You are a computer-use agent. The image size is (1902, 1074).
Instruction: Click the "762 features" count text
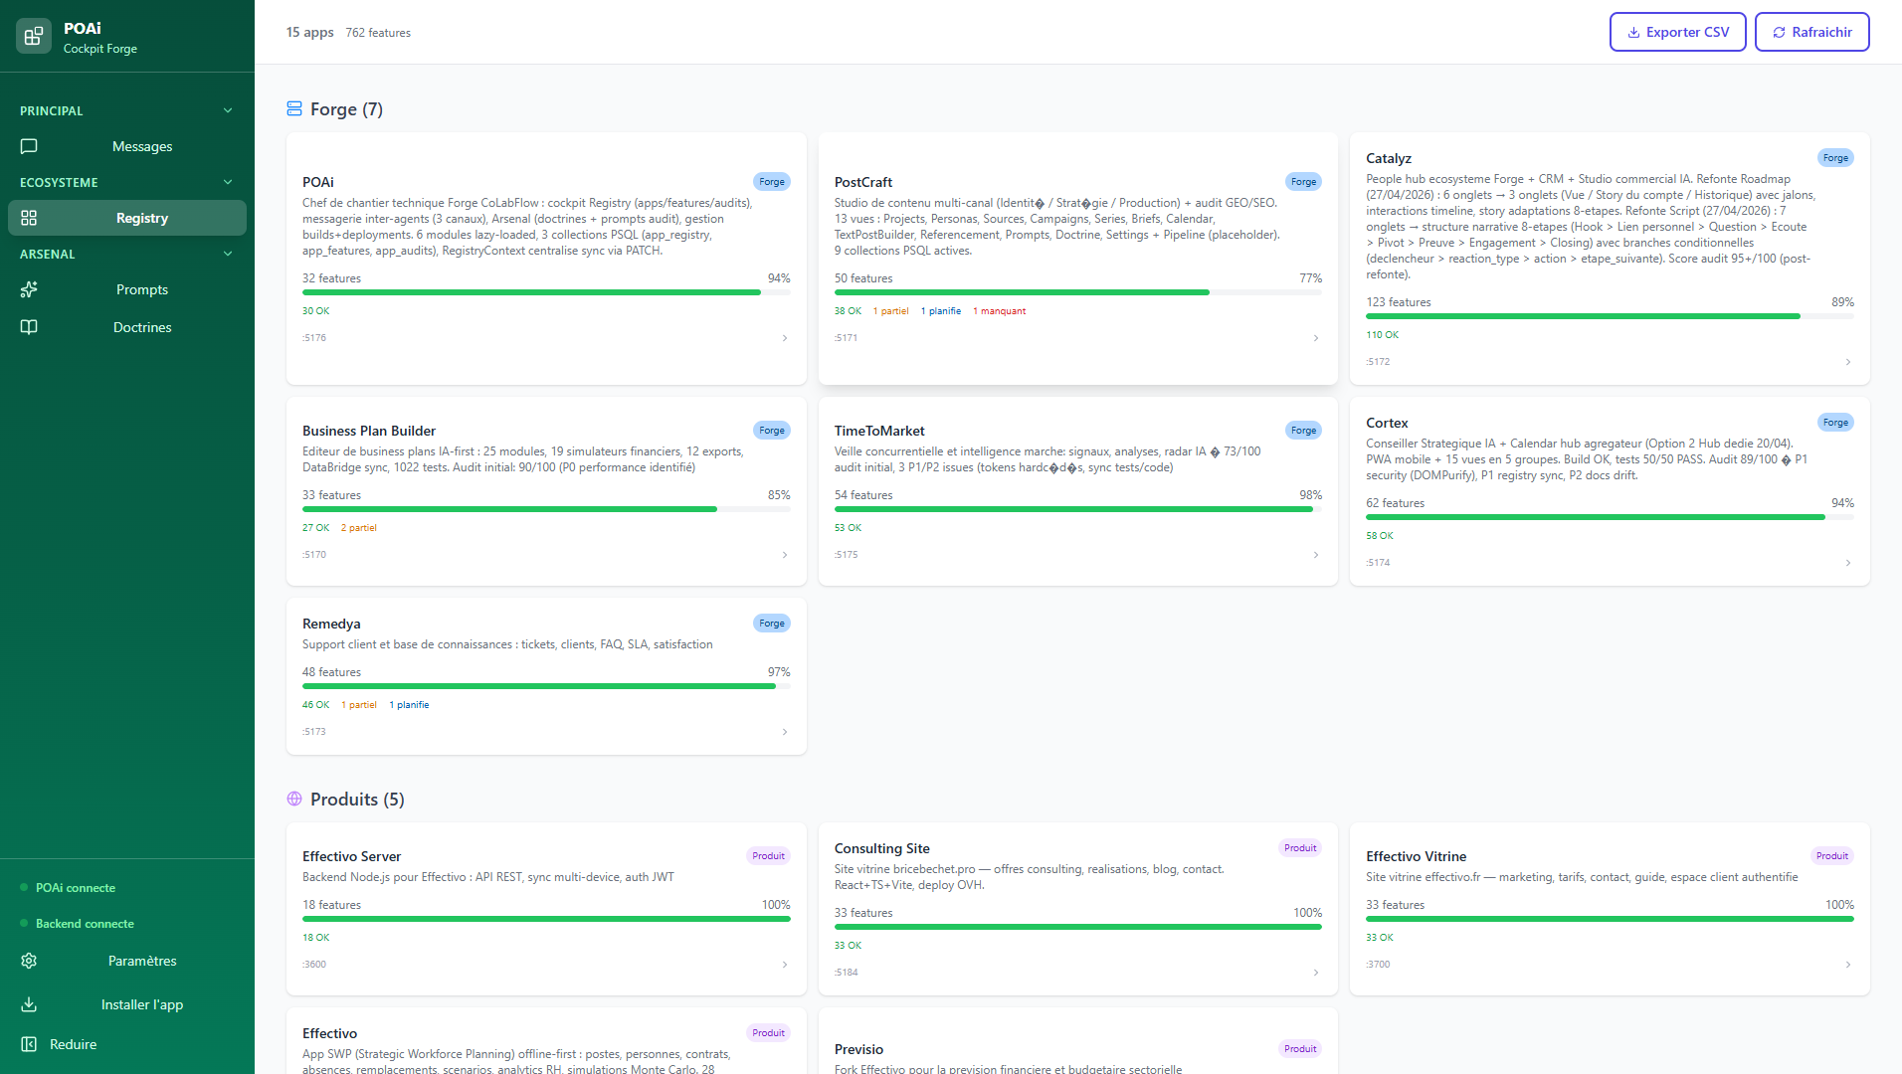[378, 33]
